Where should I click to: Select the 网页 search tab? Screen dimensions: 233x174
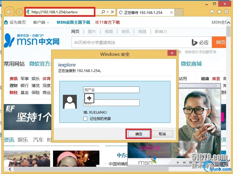point(75,32)
